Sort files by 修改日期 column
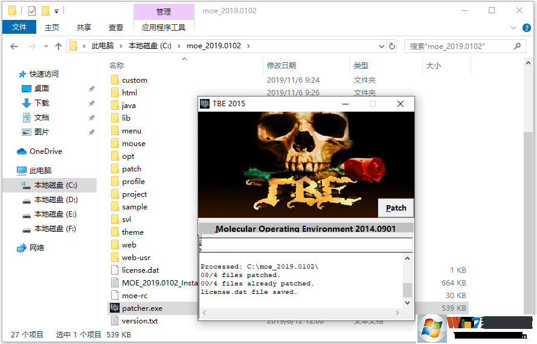 click(281, 66)
